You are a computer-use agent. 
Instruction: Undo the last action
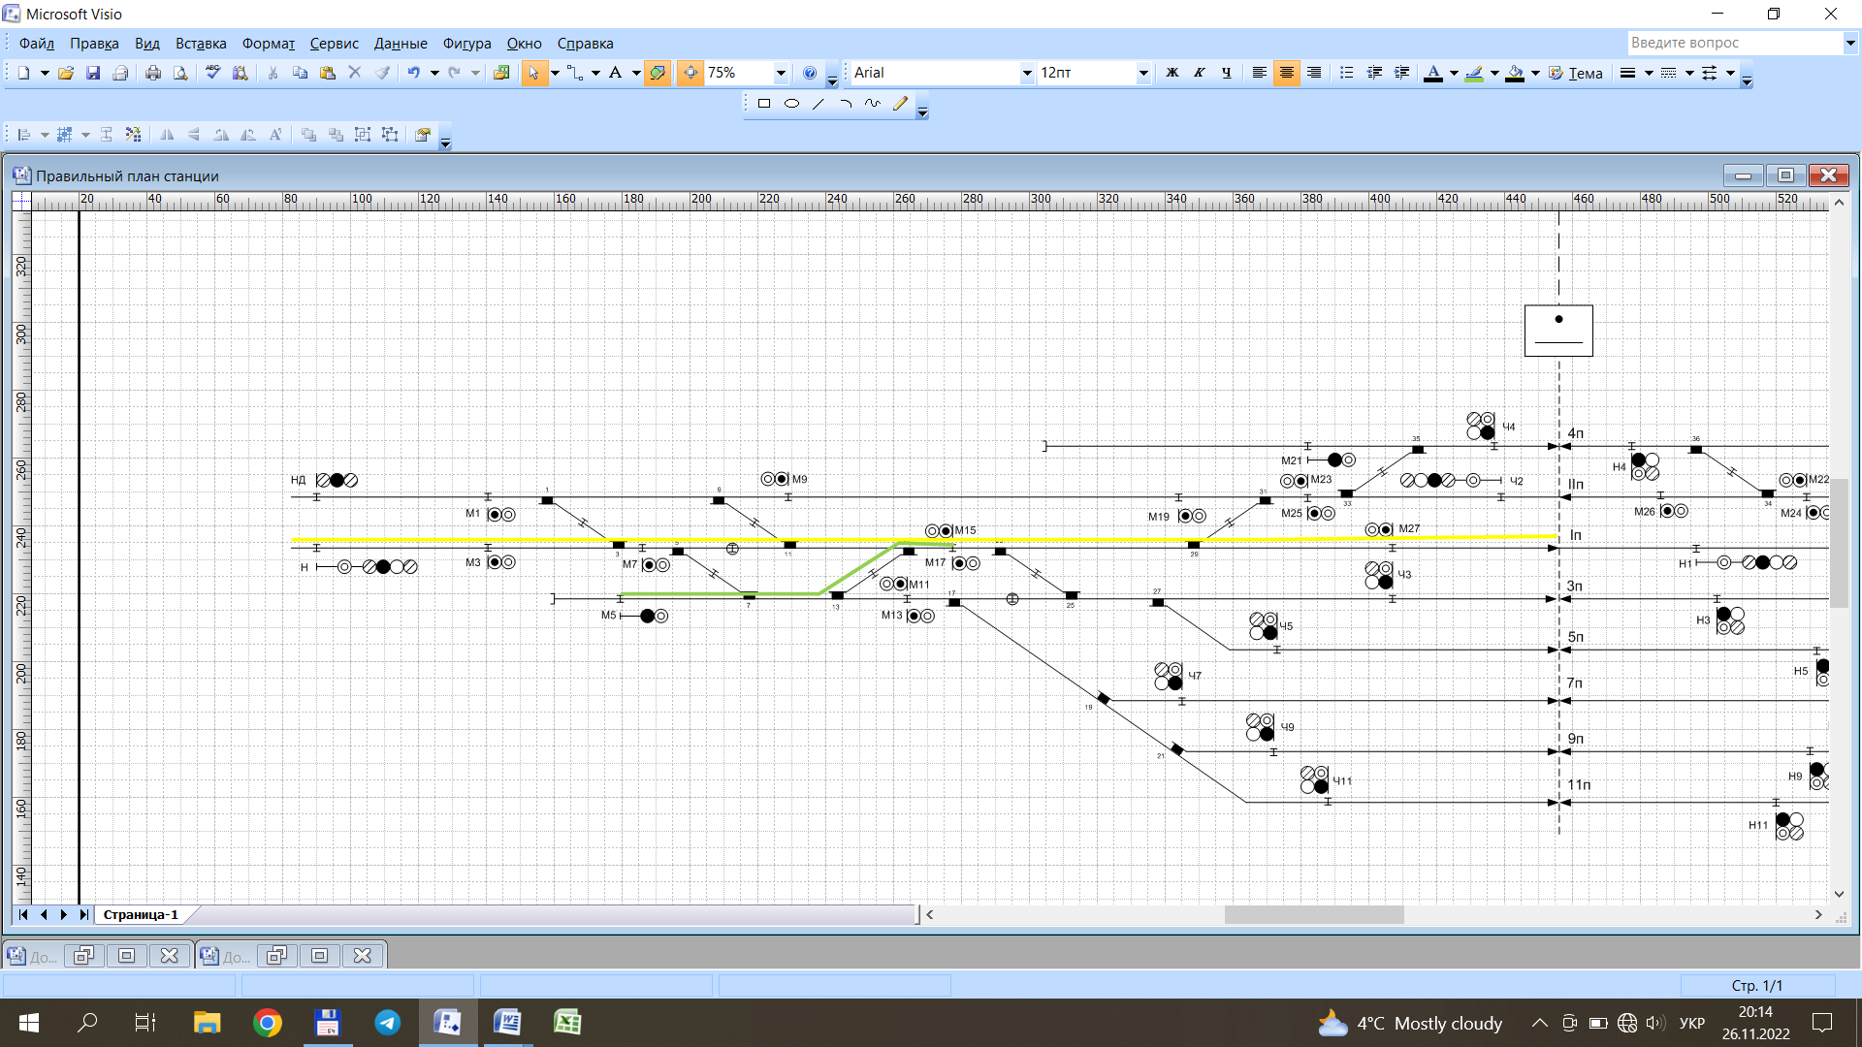pyautogui.click(x=414, y=73)
